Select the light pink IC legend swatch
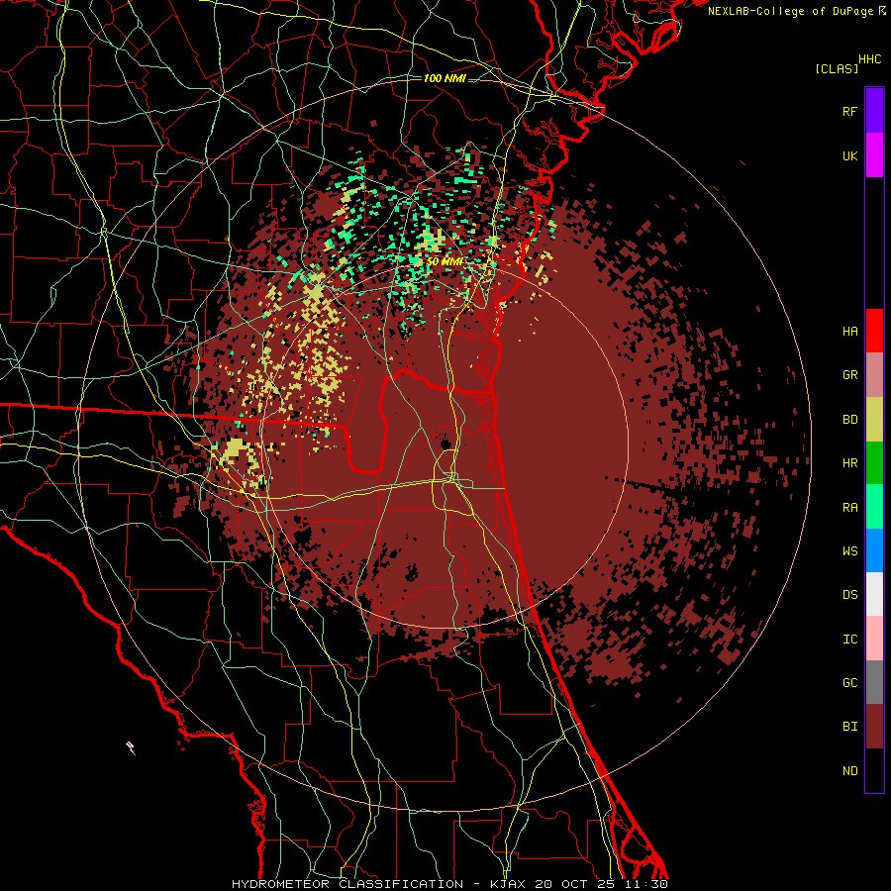Image resolution: width=891 pixels, height=891 pixels. [x=874, y=639]
